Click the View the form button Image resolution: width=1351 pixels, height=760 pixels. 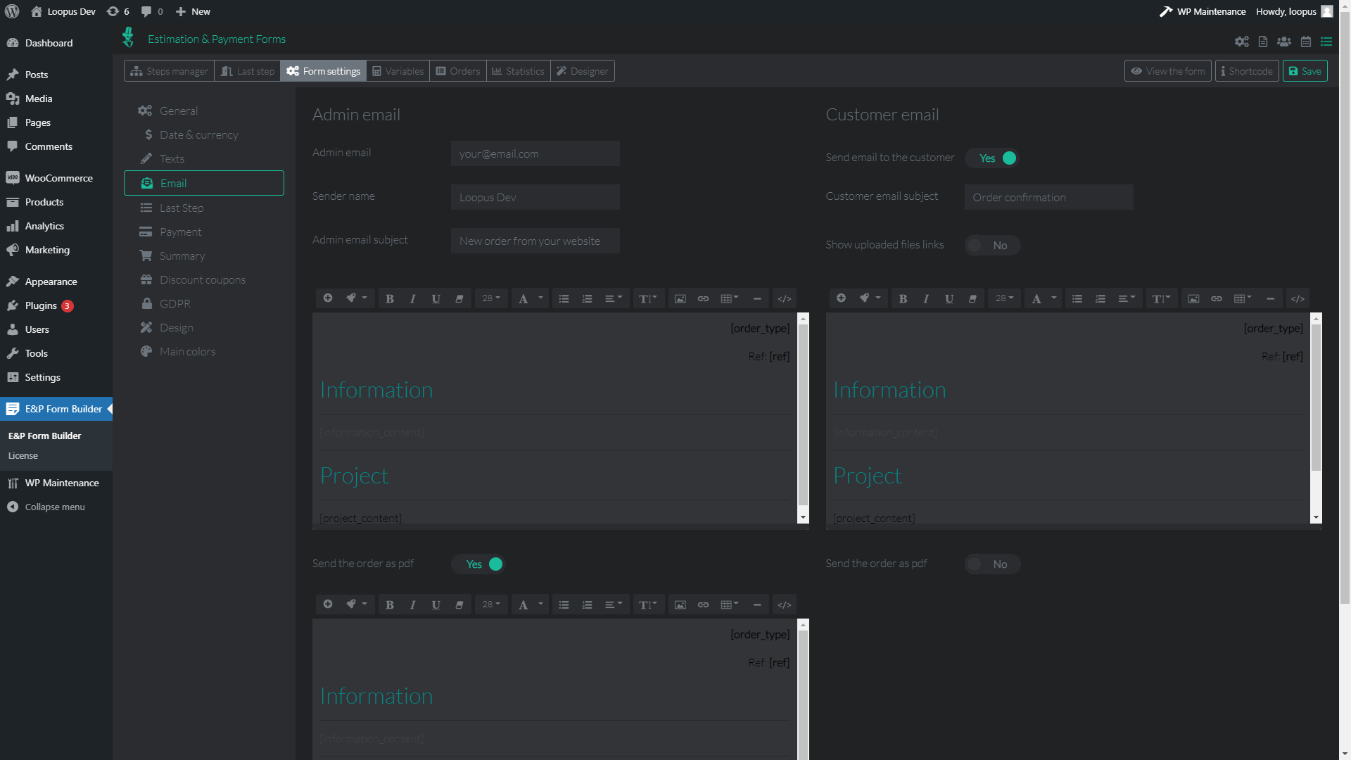pos(1167,71)
